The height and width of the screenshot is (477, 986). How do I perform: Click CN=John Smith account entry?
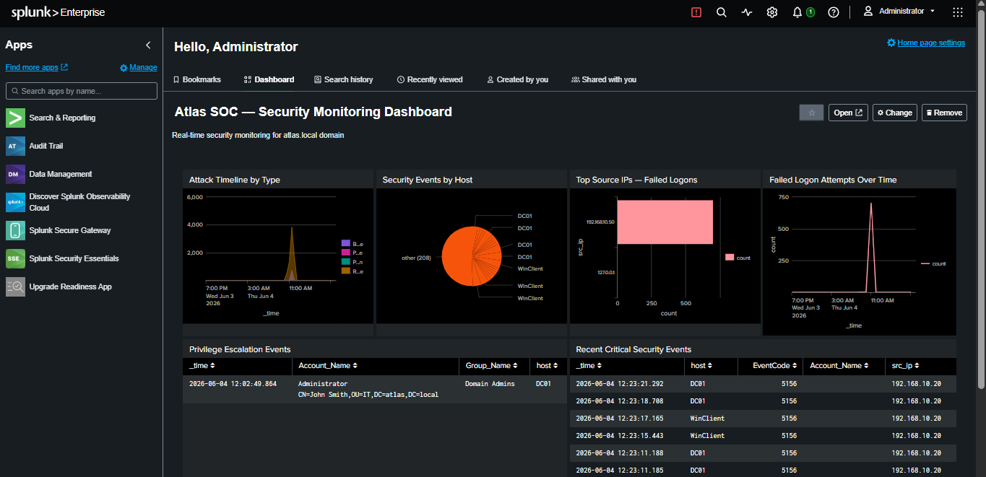click(x=368, y=395)
